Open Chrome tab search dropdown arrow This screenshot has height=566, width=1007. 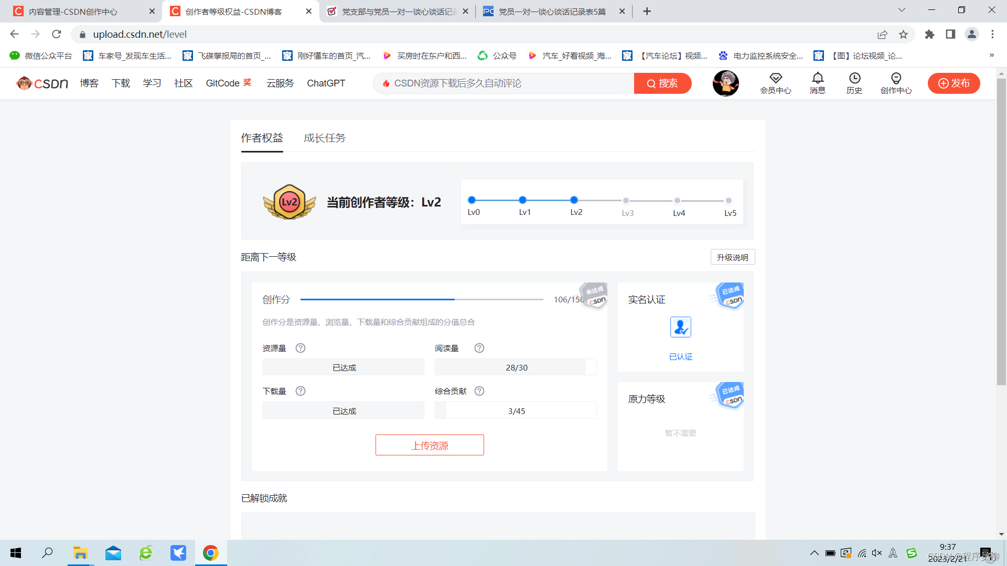tap(902, 10)
